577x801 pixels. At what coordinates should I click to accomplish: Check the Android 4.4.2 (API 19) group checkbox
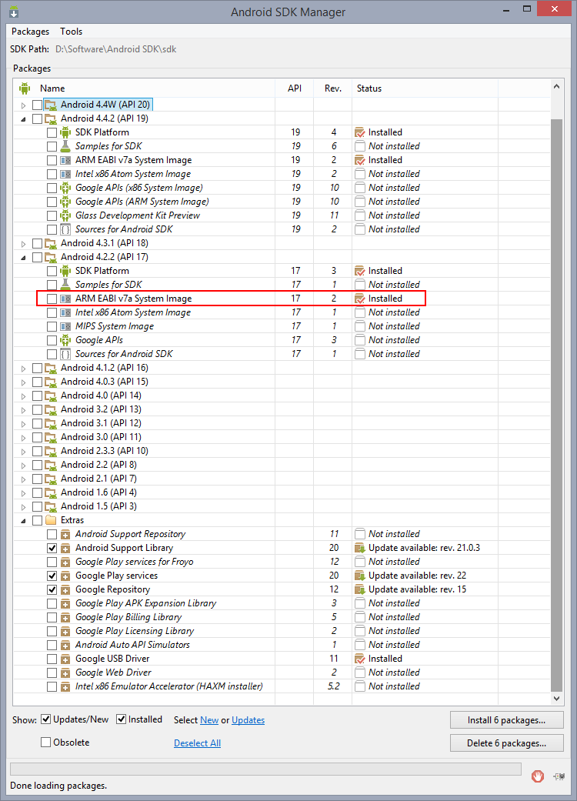click(x=37, y=118)
